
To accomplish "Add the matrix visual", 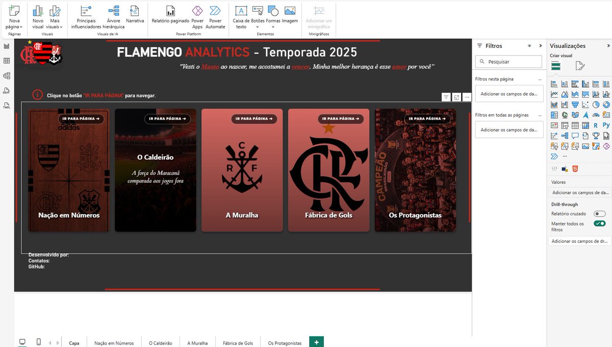I will point(585,125).
